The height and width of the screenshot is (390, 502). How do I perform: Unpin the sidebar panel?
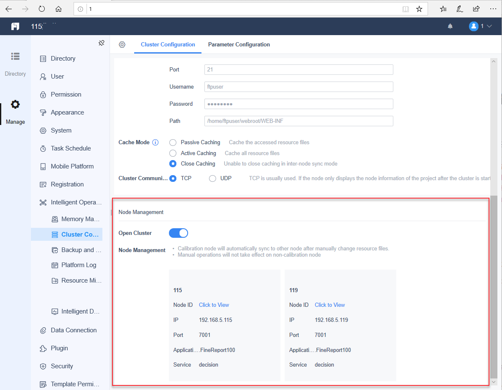click(x=102, y=43)
